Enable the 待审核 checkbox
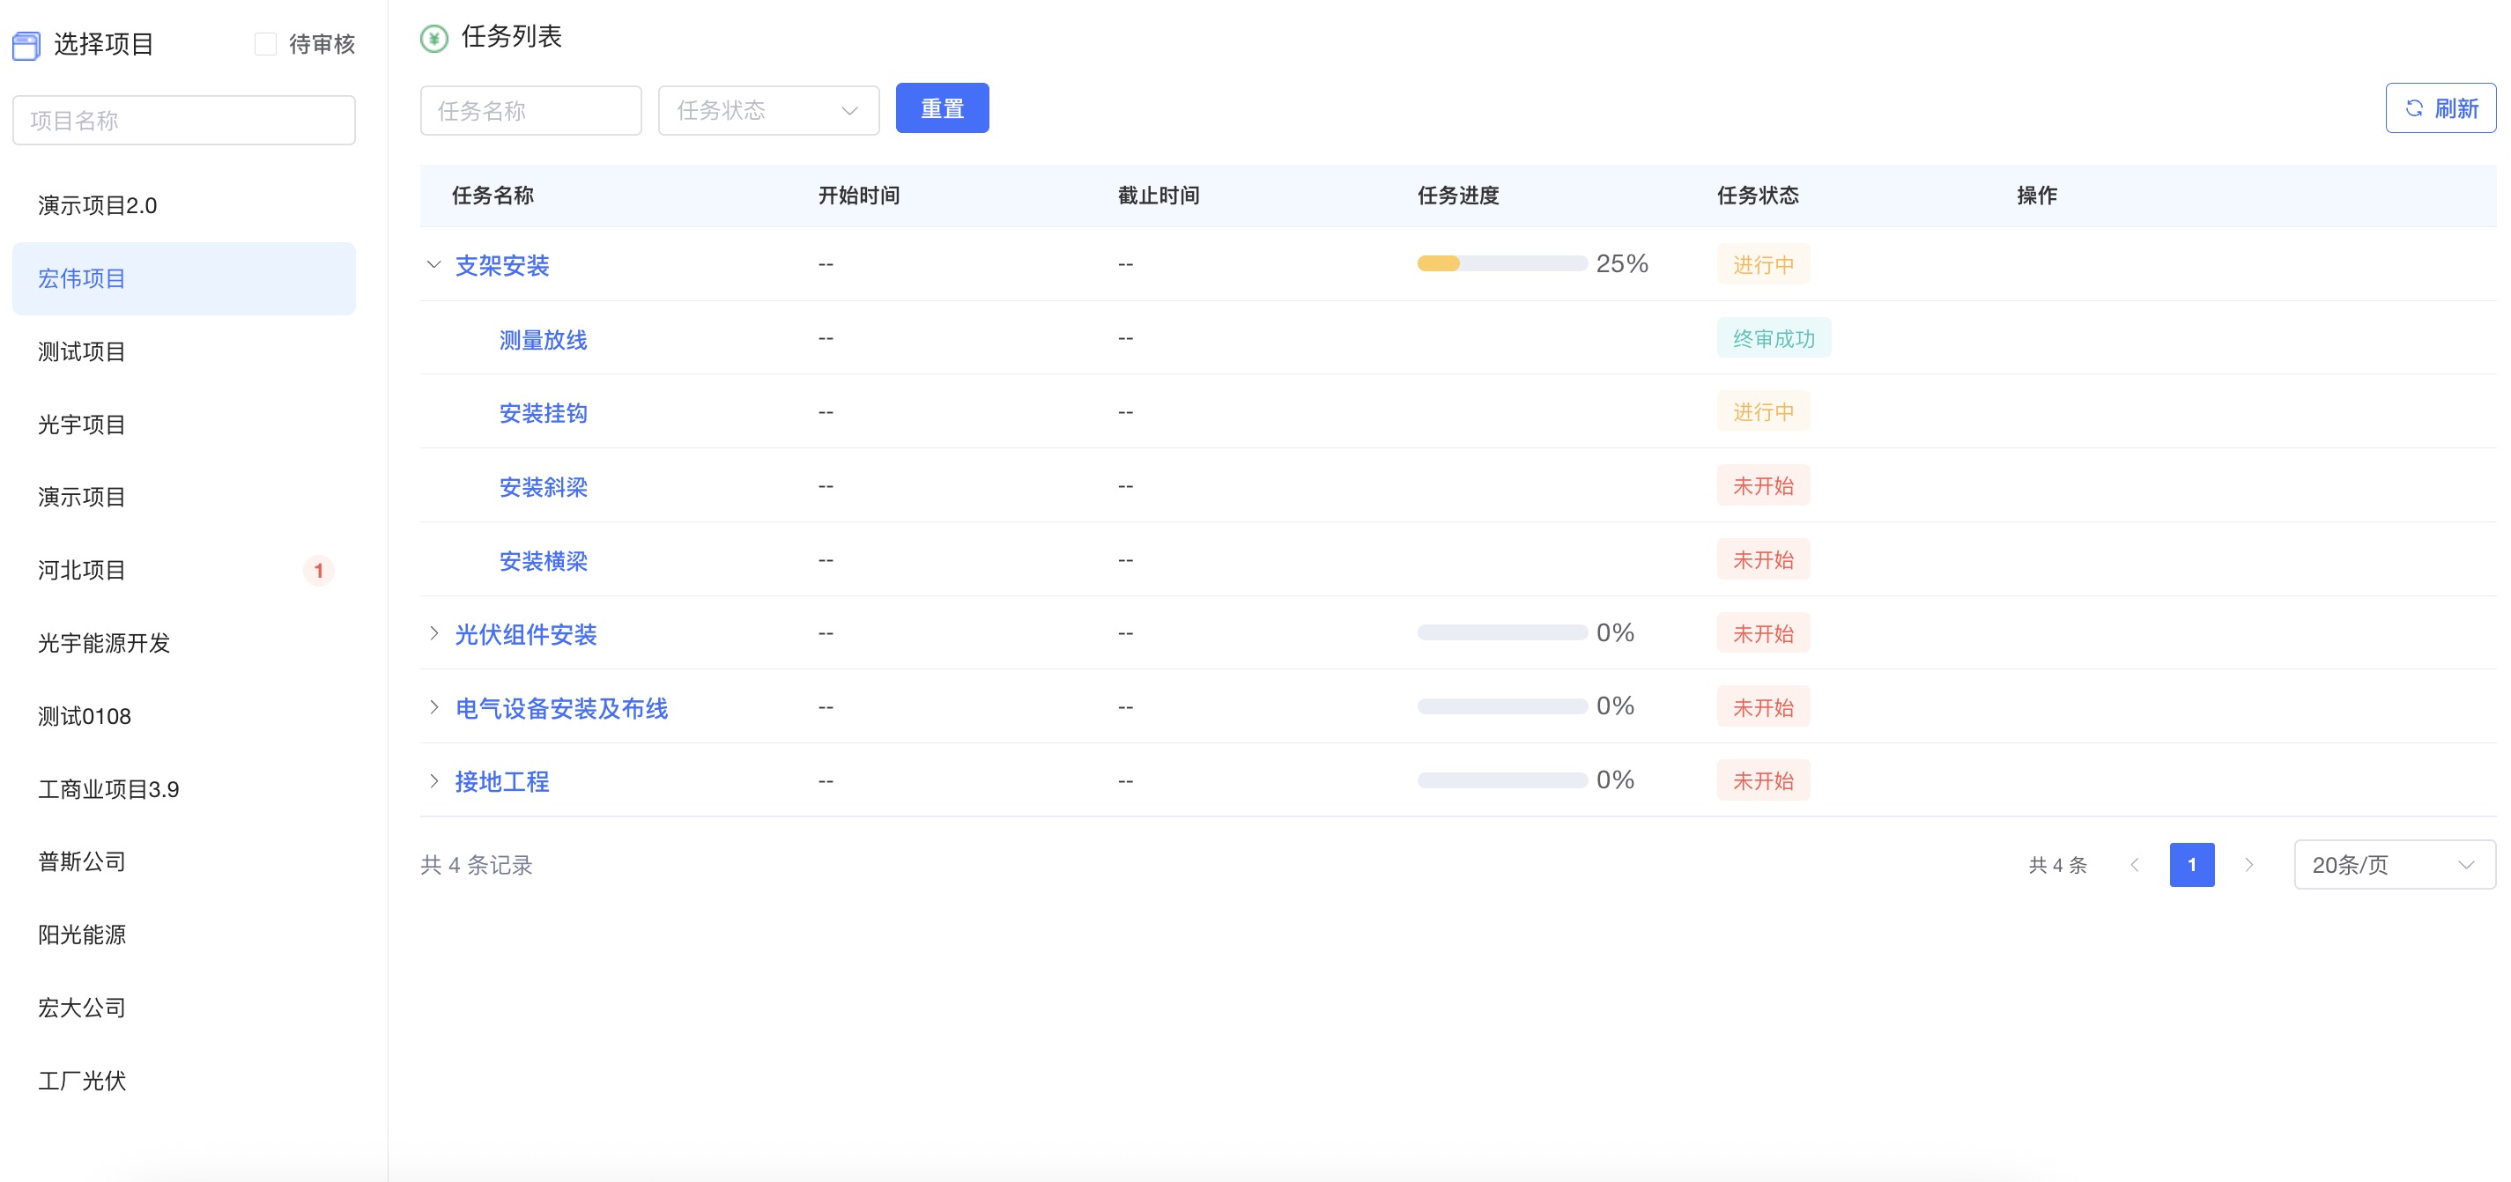Screen dimensions: 2511x1182 265,44
